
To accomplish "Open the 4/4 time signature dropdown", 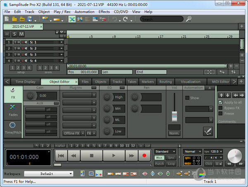I will click(213, 157).
